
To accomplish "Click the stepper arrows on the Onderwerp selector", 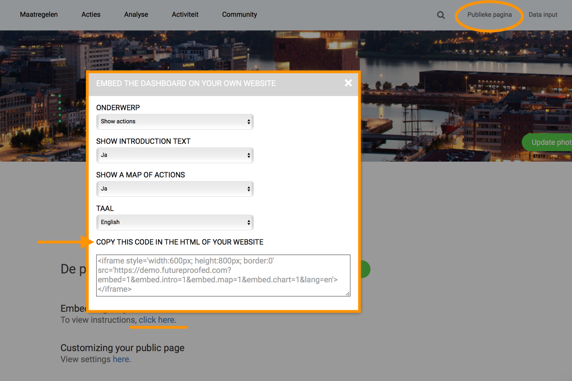I will coord(248,122).
